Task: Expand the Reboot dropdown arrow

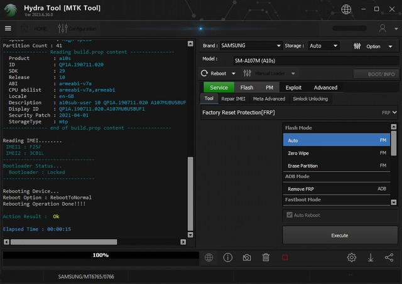Action: pyautogui.click(x=233, y=74)
